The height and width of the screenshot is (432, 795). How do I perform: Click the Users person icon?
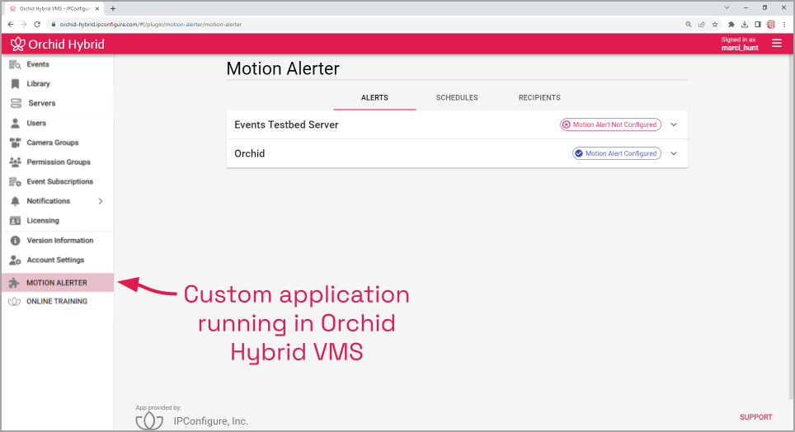point(15,123)
